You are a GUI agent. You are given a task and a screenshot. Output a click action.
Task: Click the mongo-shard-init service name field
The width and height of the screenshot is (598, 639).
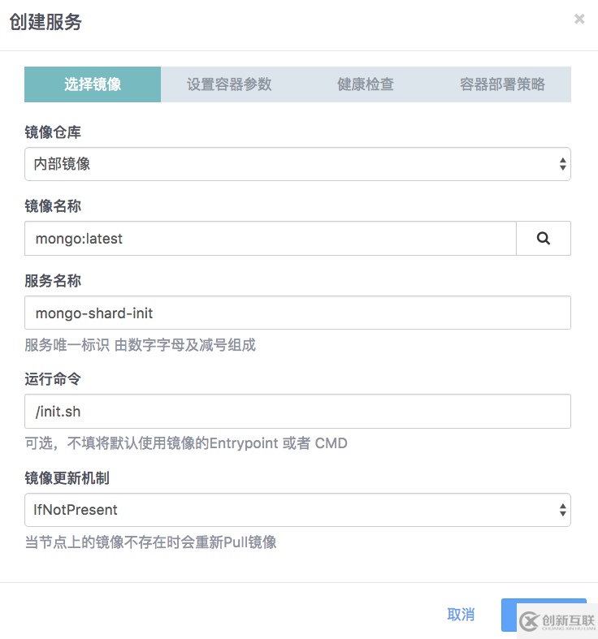[x=297, y=313]
